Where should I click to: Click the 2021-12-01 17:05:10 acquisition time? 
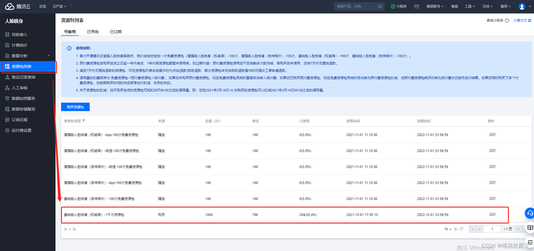pos(362,215)
